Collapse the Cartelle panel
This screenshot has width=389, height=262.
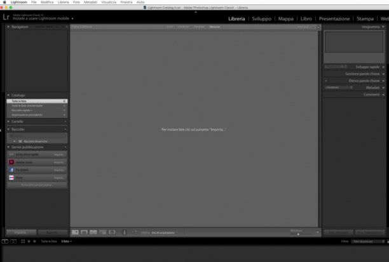click(x=8, y=122)
